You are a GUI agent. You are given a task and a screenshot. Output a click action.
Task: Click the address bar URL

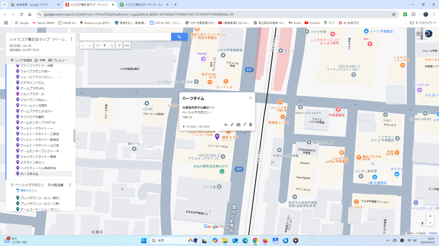coord(139,15)
